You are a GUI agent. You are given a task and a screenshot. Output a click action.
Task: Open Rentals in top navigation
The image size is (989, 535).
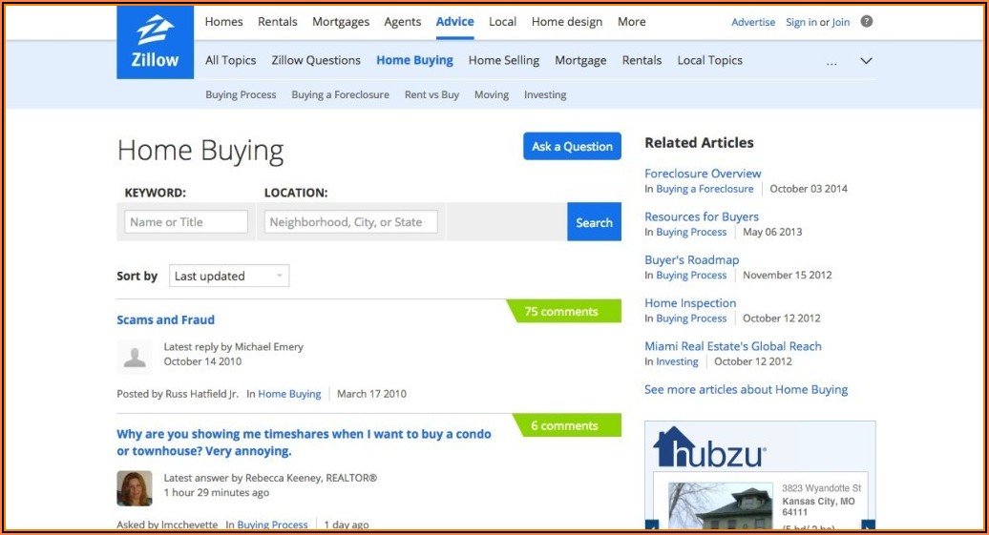pos(278,21)
